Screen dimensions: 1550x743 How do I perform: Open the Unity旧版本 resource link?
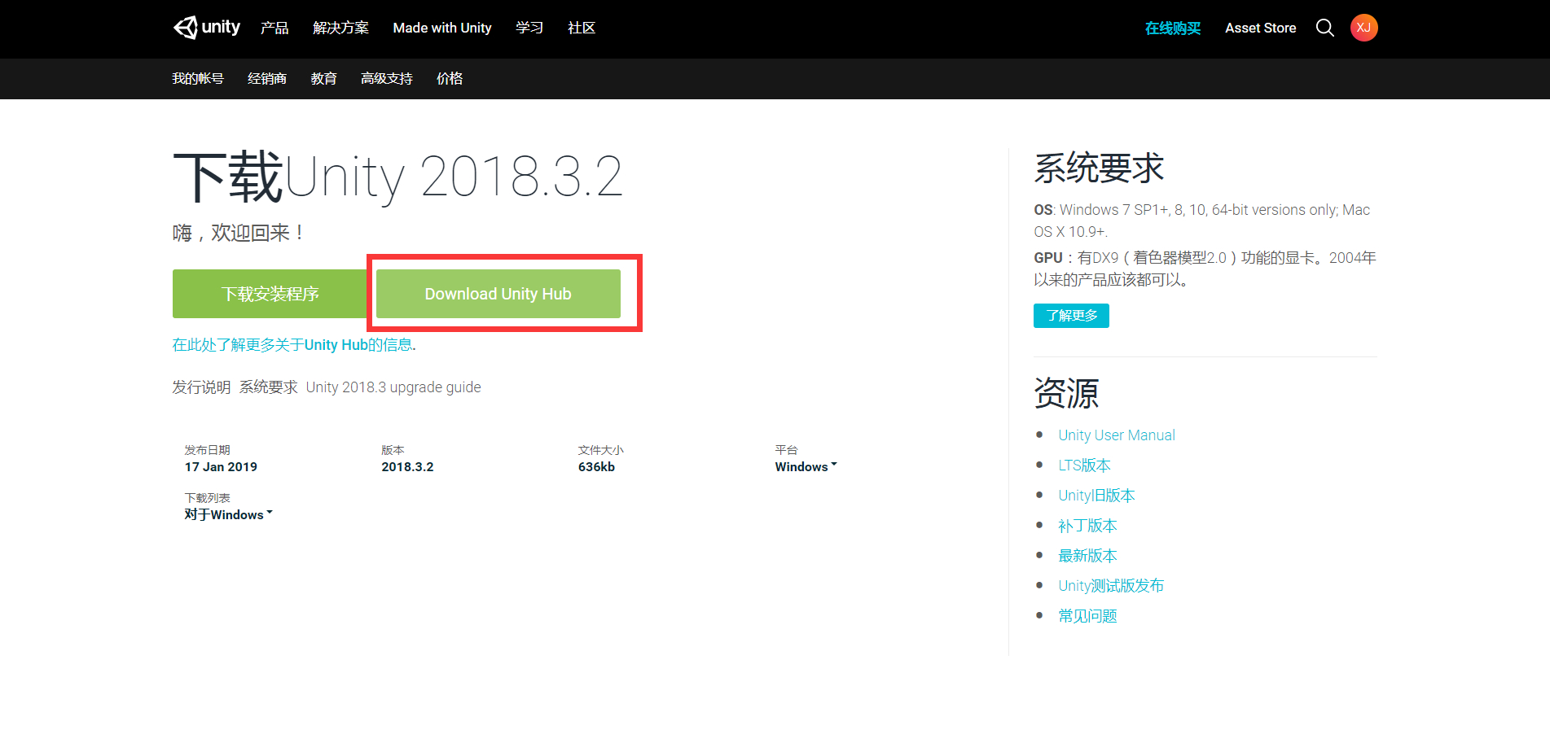[1096, 496]
